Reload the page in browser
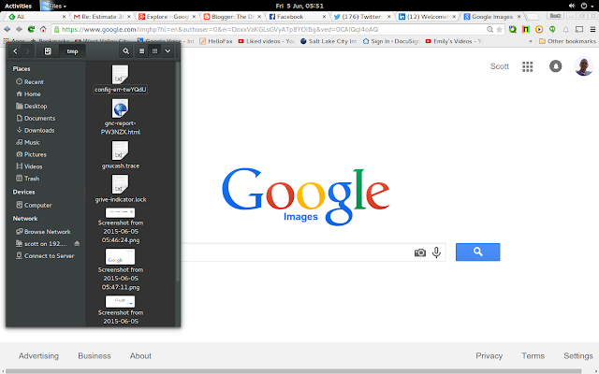599x374 pixels. pyautogui.click(x=31, y=29)
